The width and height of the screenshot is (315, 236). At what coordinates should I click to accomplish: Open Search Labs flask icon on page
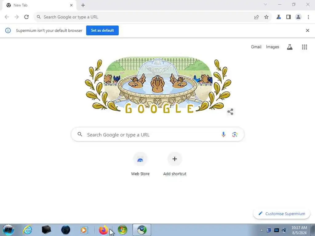pos(290,47)
